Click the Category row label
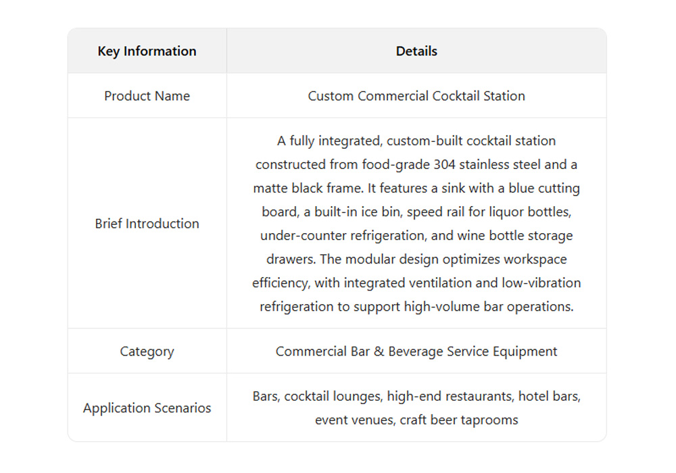 tap(147, 351)
